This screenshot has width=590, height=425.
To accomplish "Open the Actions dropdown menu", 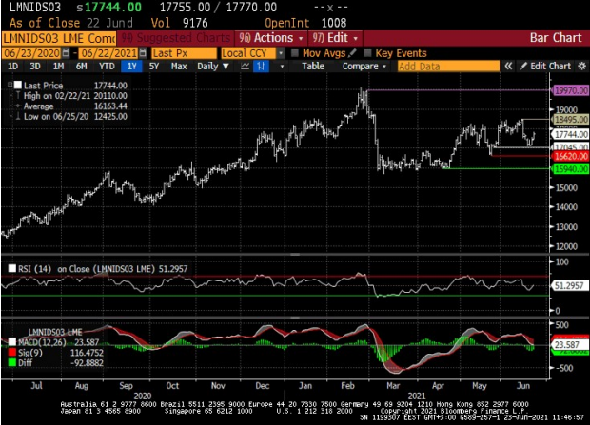I will click(271, 38).
